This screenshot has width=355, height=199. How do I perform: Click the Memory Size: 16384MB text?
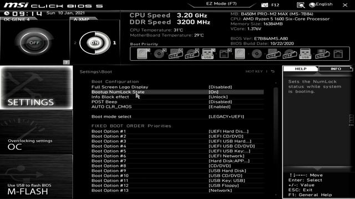(256, 24)
